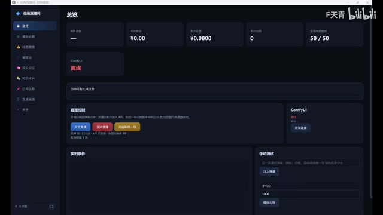Open the 知识卡片 sidebar page
The width and height of the screenshot is (383, 215).
click(x=35, y=78)
